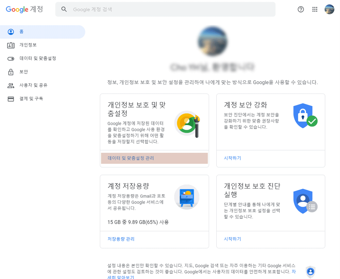The image size is (340, 279).
Task: Click the 사용자 및 공유 people icon
Action: point(11,85)
